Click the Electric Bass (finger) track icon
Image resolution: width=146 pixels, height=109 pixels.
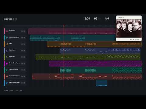click(7, 64)
